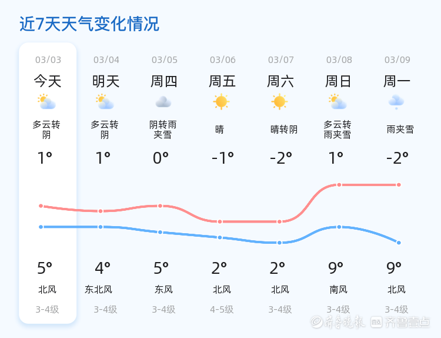Click the overcast cloud icon for 周四
441x338 pixels.
163,102
